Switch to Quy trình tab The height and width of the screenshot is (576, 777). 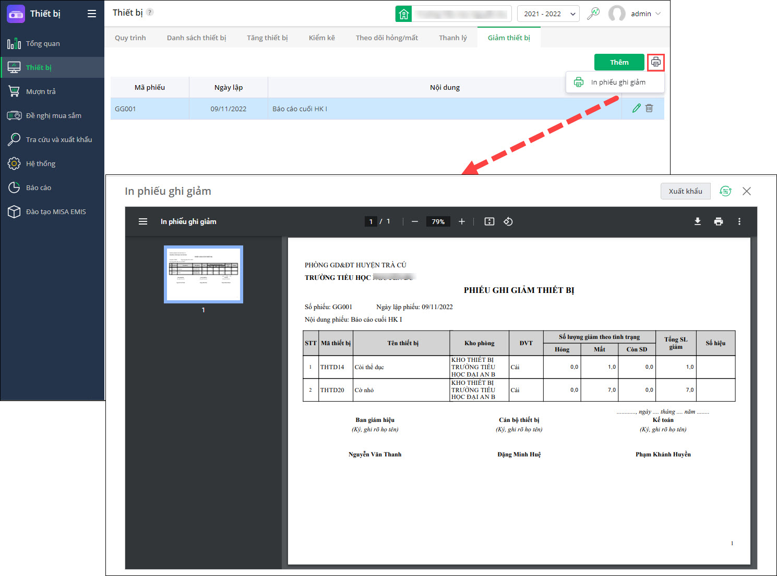click(x=130, y=38)
